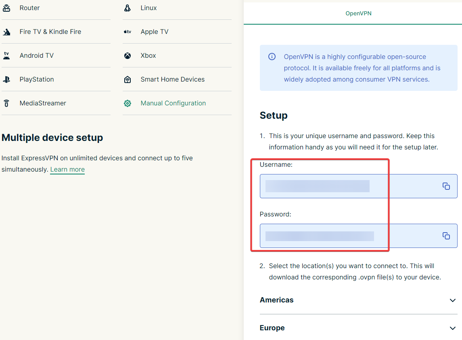Click the Smart Home Devices house icon

pyautogui.click(x=127, y=79)
